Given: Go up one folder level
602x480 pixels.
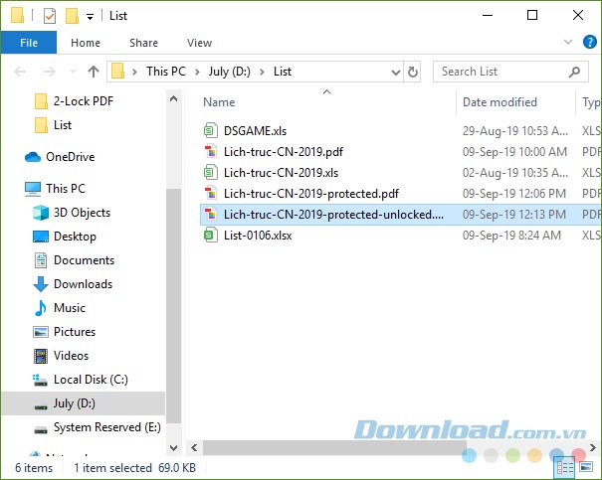Looking at the screenshot, I should tap(94, 72).
